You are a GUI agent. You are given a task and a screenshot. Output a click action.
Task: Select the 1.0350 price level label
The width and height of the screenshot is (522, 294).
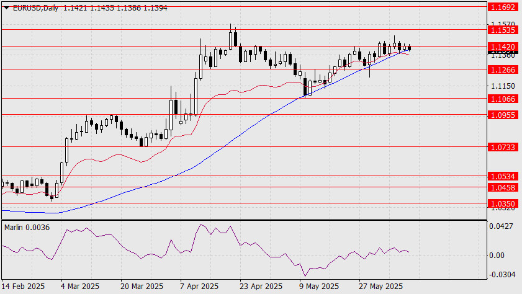tap(503, 203)
